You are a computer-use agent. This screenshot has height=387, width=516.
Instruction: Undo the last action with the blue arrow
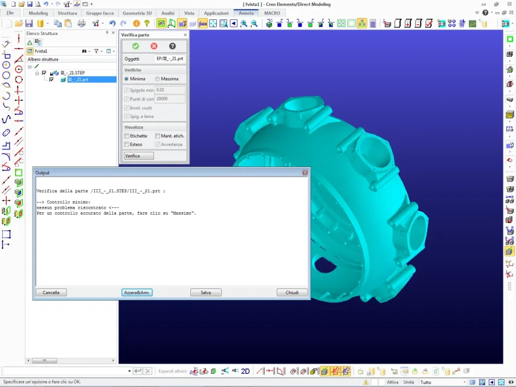pyautogui.click(x=112, y=24)
